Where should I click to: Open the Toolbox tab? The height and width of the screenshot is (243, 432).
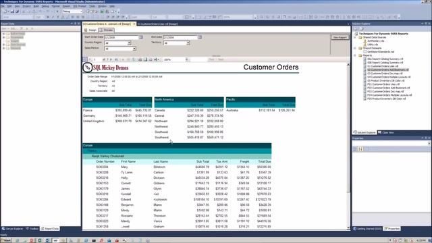click(32, 229)
